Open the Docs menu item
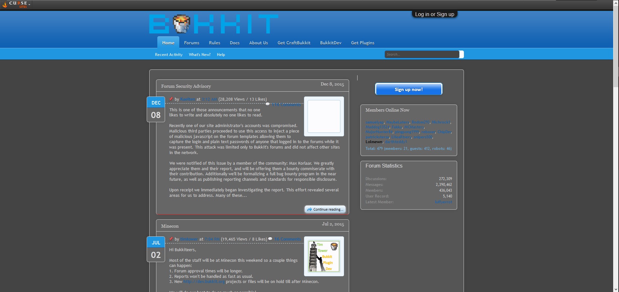The image size is (619, 292). pos(234,42)
